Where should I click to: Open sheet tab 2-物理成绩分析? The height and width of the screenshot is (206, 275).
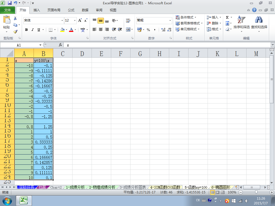point(102,187)
